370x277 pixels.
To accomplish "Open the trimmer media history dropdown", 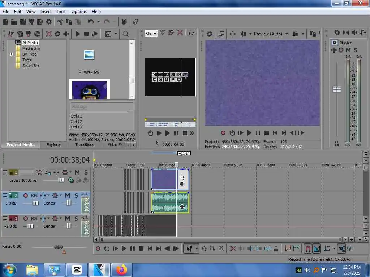I will (155, 34).
